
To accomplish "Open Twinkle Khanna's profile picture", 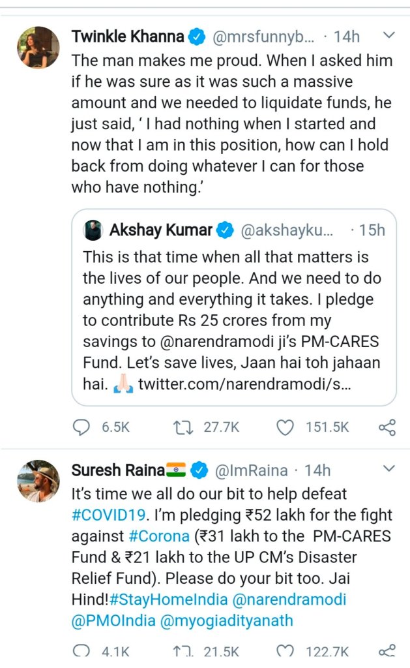I will [x=38, y=47].
